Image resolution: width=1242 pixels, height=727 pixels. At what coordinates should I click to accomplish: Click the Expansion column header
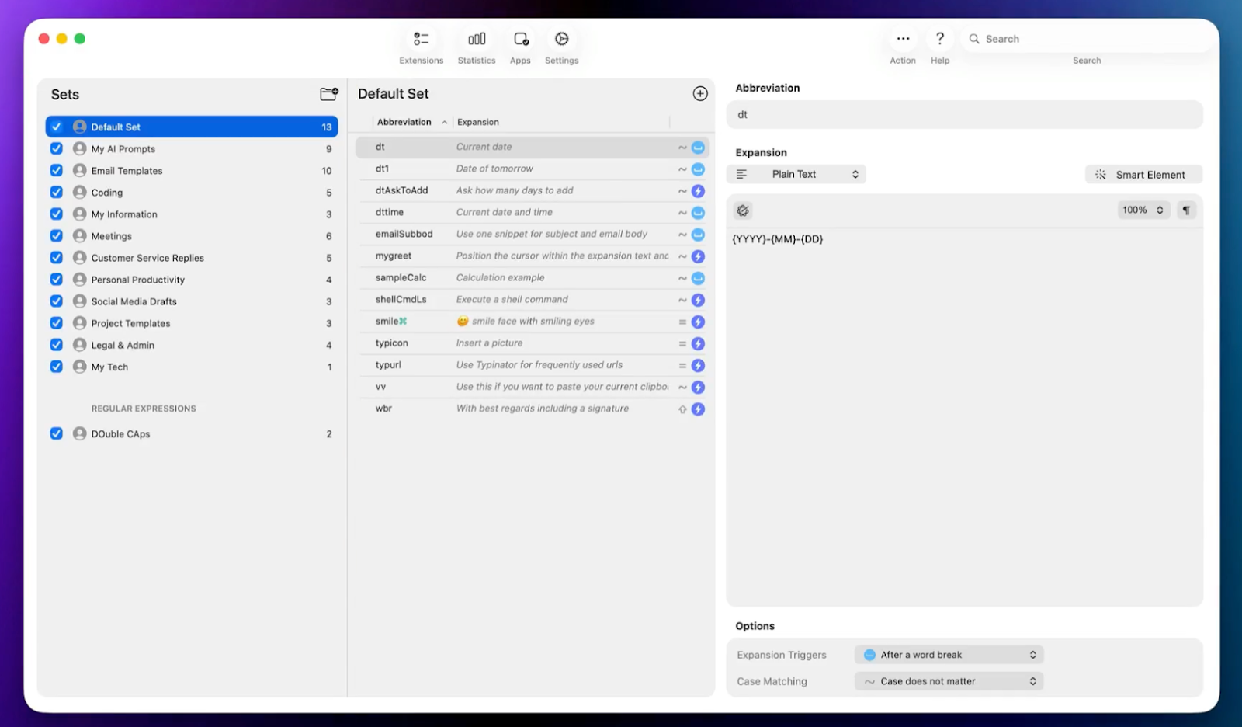[560, 122]
